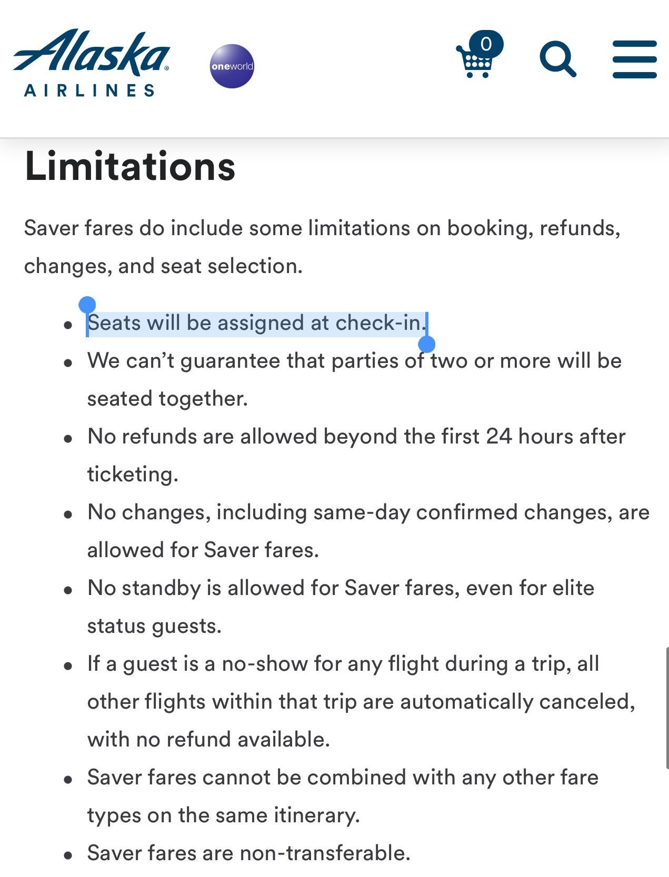Viewport: 669px width, 877px height.
Task: Open the hamburger navigation menu
Action: (634, 59)
